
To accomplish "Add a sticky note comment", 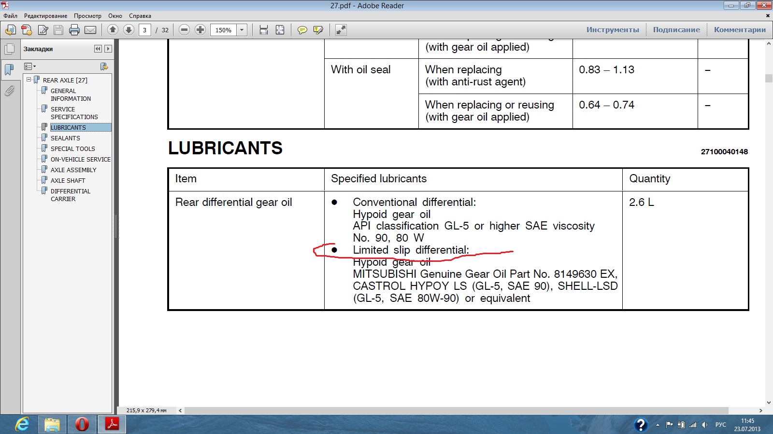I will pos(302,30).
